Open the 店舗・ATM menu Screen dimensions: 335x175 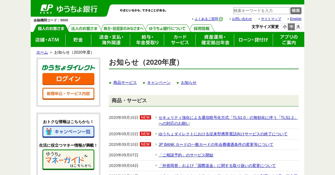(47, 40)
